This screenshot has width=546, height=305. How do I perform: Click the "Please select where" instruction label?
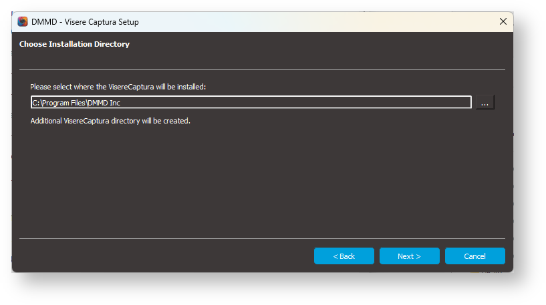(60, 87)
